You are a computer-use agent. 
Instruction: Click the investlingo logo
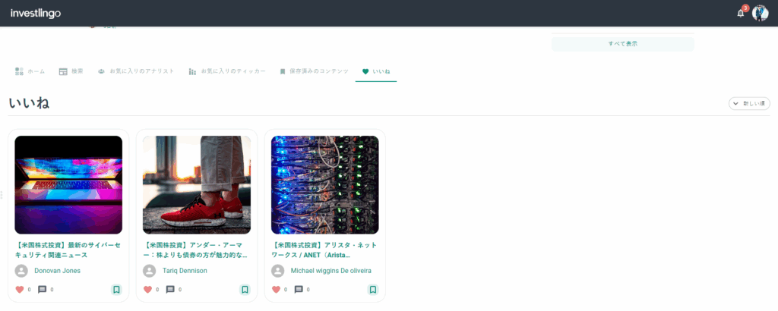point(35,13)
